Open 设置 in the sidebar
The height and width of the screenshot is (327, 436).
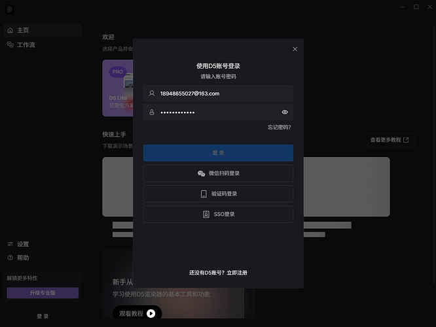tap(43, 244)
